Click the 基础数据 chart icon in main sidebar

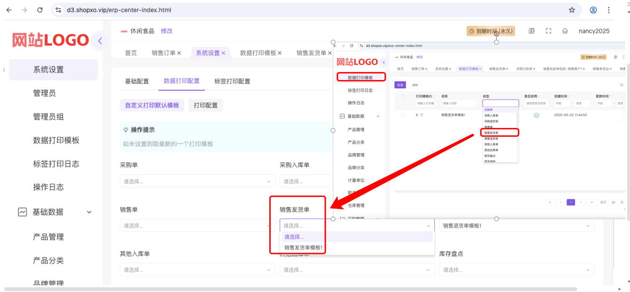point(23,212)
